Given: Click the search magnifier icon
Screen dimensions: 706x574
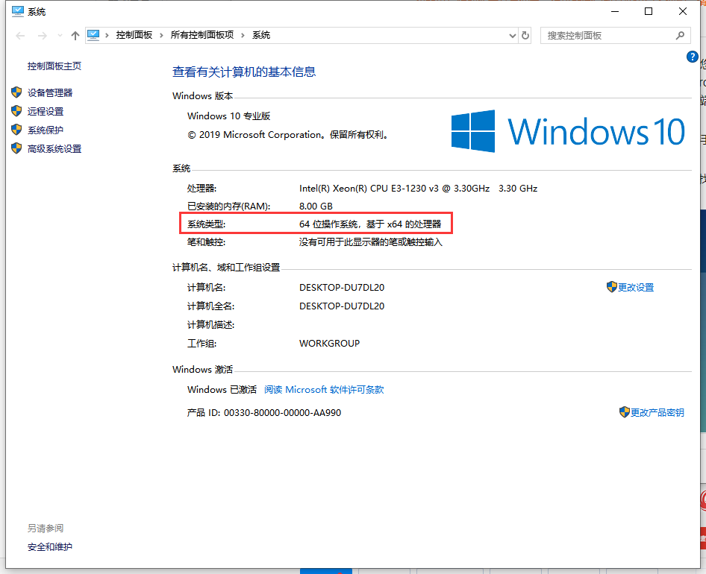Looking at the screenshot, I should point(680,35).
